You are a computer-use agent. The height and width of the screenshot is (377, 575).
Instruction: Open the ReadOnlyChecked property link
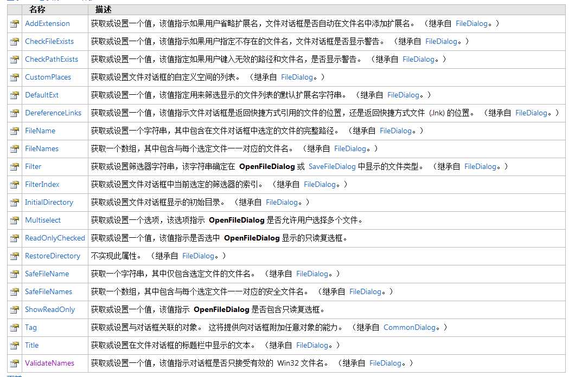pos(55,239)
